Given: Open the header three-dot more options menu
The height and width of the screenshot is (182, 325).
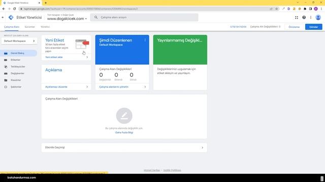Looking at the screenshot, I should tap(311, 18).
